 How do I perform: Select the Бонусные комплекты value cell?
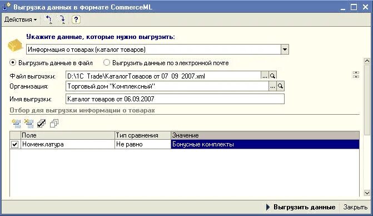point(265,144)
